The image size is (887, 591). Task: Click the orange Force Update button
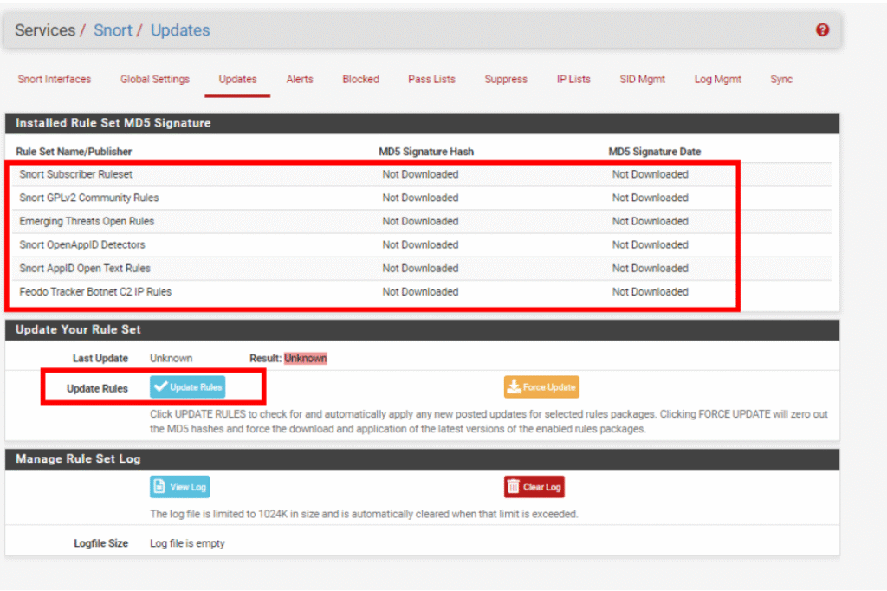541,387
